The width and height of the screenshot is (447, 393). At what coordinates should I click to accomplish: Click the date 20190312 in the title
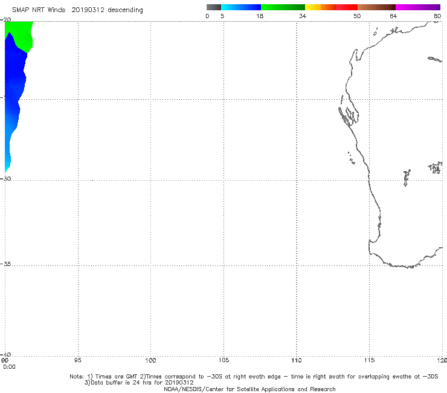point(88,10)
